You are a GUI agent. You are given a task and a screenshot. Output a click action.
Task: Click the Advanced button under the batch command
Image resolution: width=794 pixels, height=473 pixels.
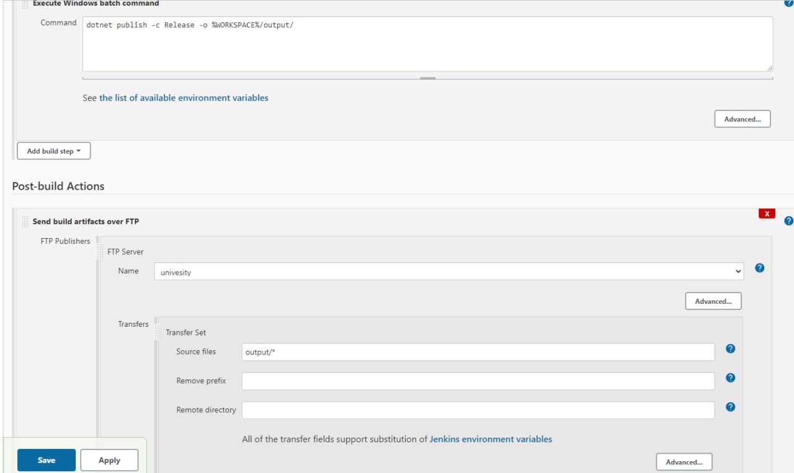743,119
